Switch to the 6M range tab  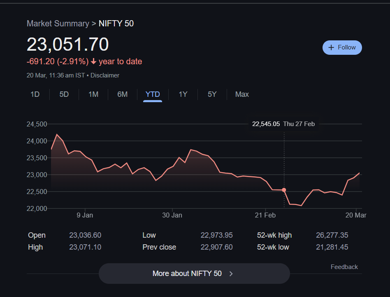(122, 94)
